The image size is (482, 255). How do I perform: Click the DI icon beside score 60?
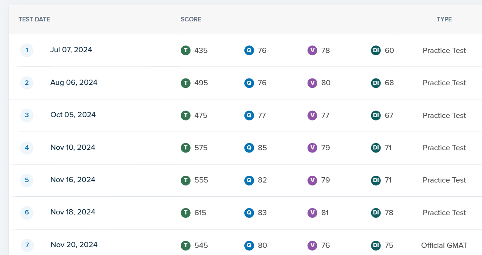point(376,50)
